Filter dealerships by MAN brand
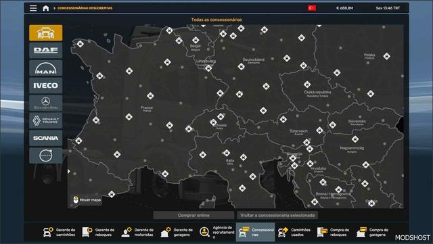 (x=46, y=68)
